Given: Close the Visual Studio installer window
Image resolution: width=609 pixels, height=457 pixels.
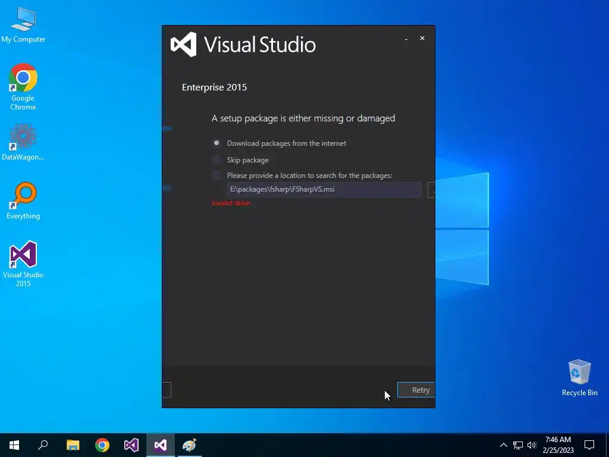Looking at the screenshot, I should pyautogui.click(x=422, y=38).
